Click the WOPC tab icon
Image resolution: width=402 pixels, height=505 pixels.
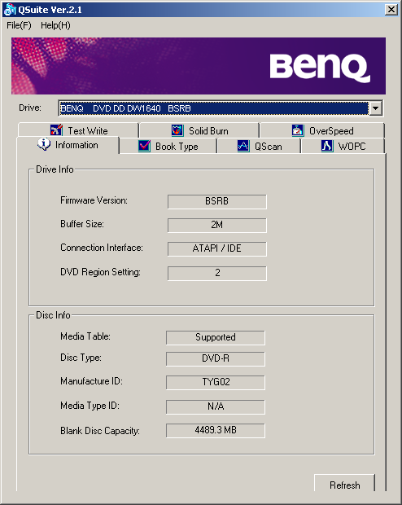click(x=327, y=147)
